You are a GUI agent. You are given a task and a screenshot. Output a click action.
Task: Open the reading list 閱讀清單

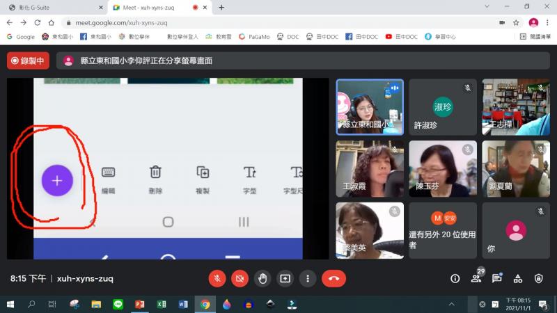[535, 37]
